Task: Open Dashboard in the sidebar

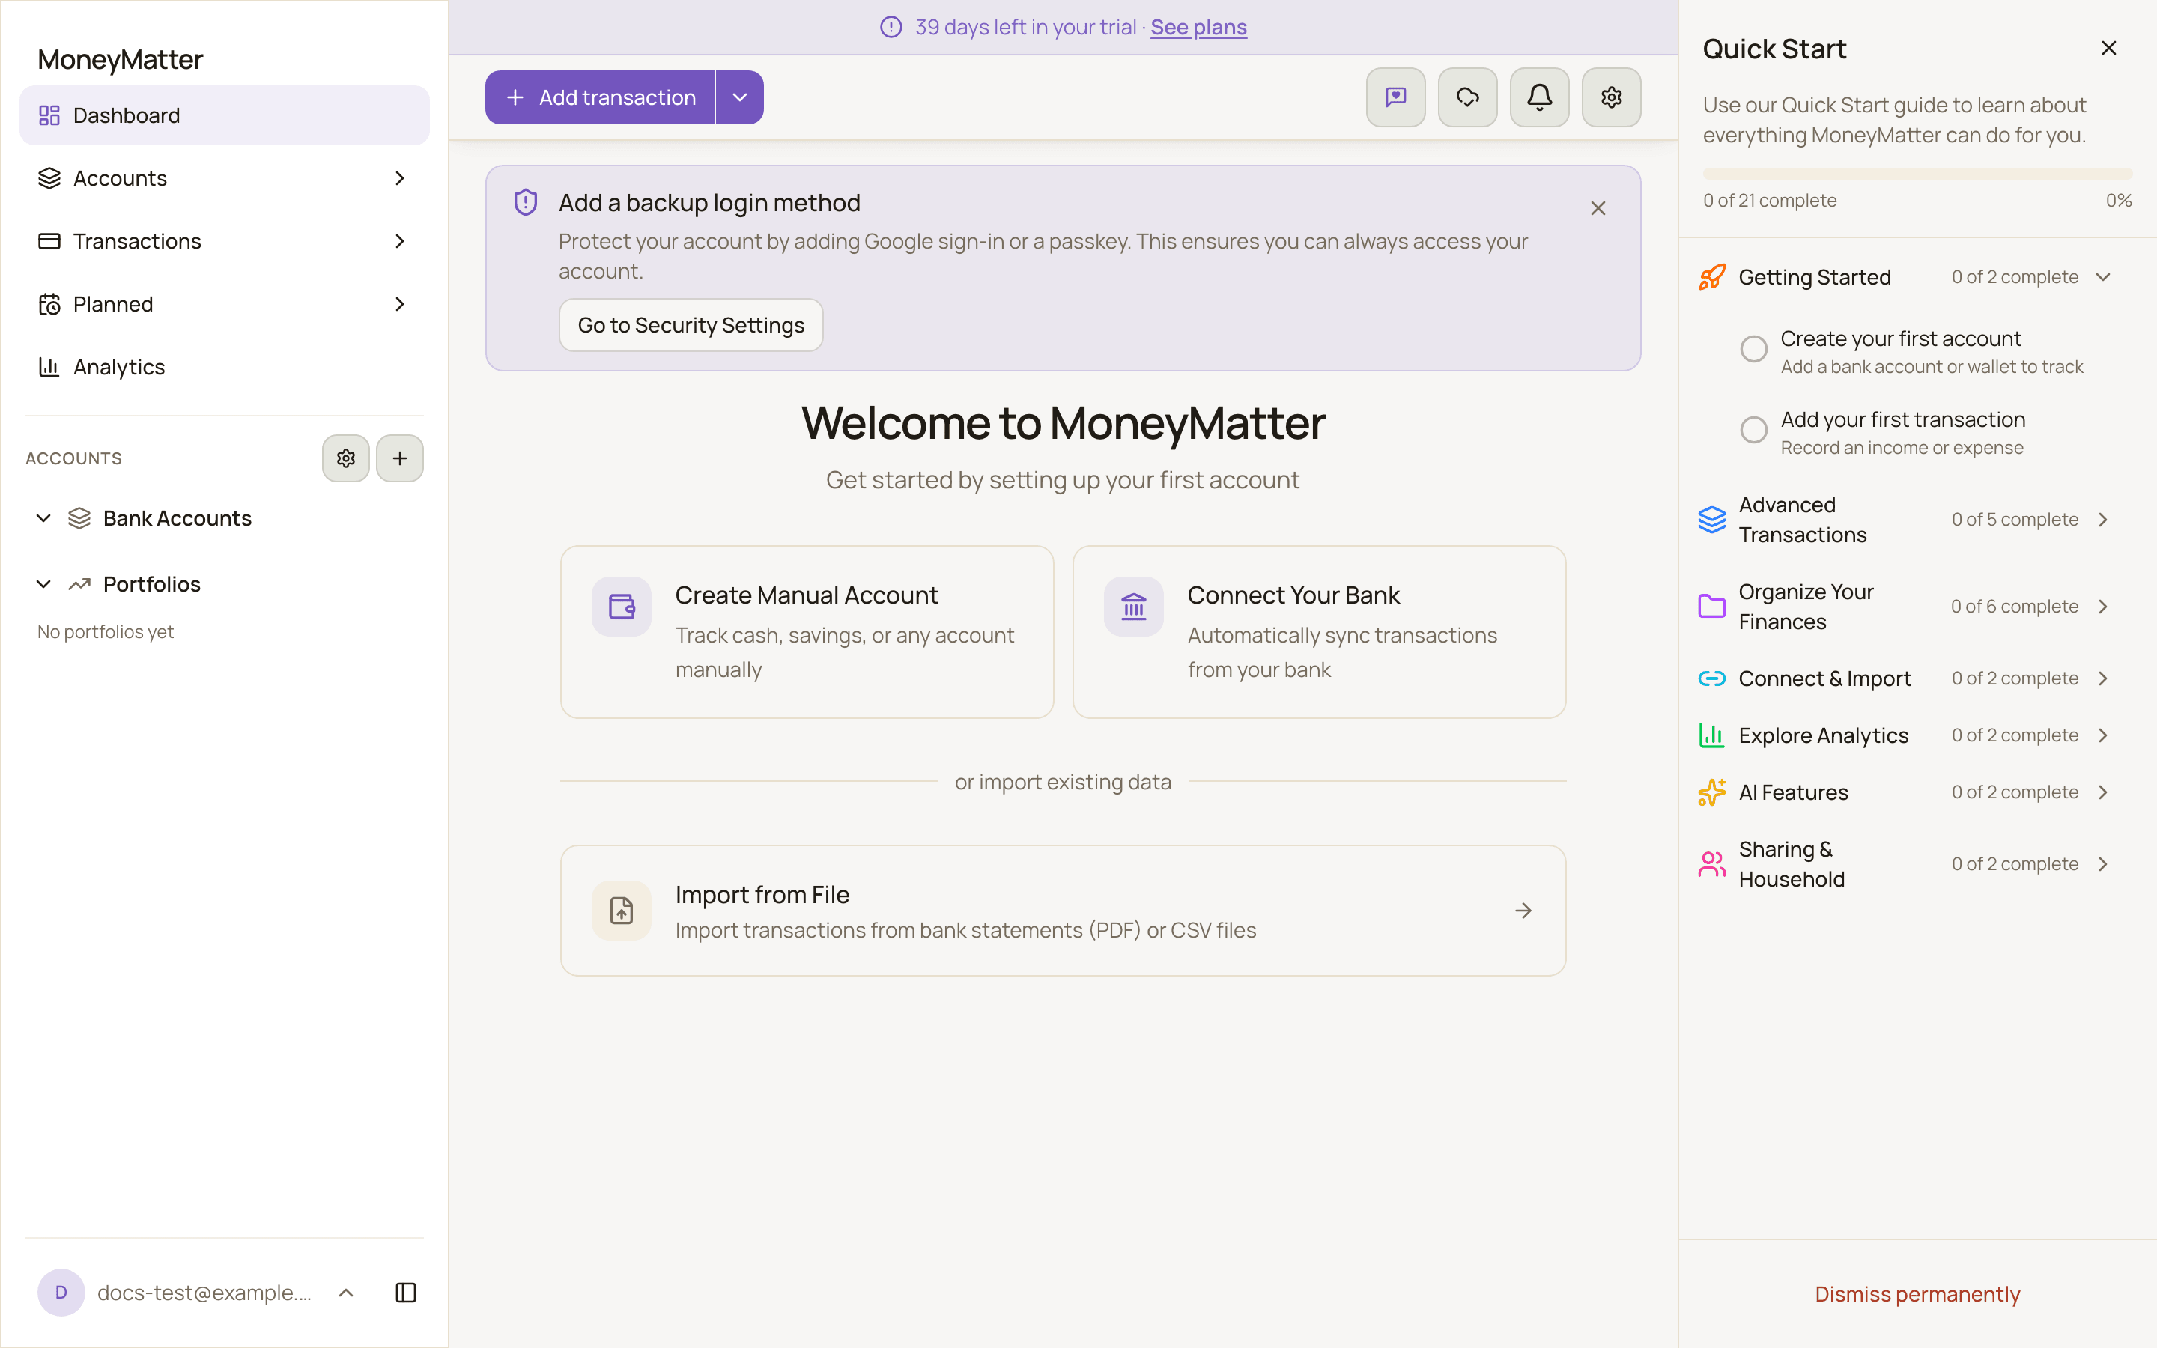Action: tap(225, 115)
